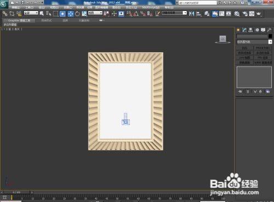Click the Render Production teapot icon
Image resolution: width=274 pixels, height=202 pixels.
point(259,14)
